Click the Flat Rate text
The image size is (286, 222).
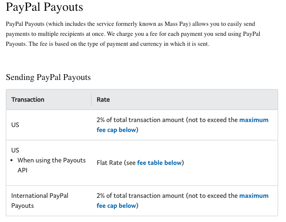(109, 163)
